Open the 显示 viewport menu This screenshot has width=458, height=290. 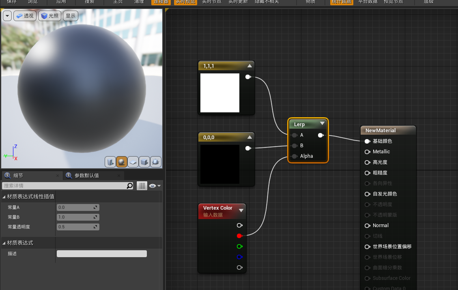tap(71, 16)
